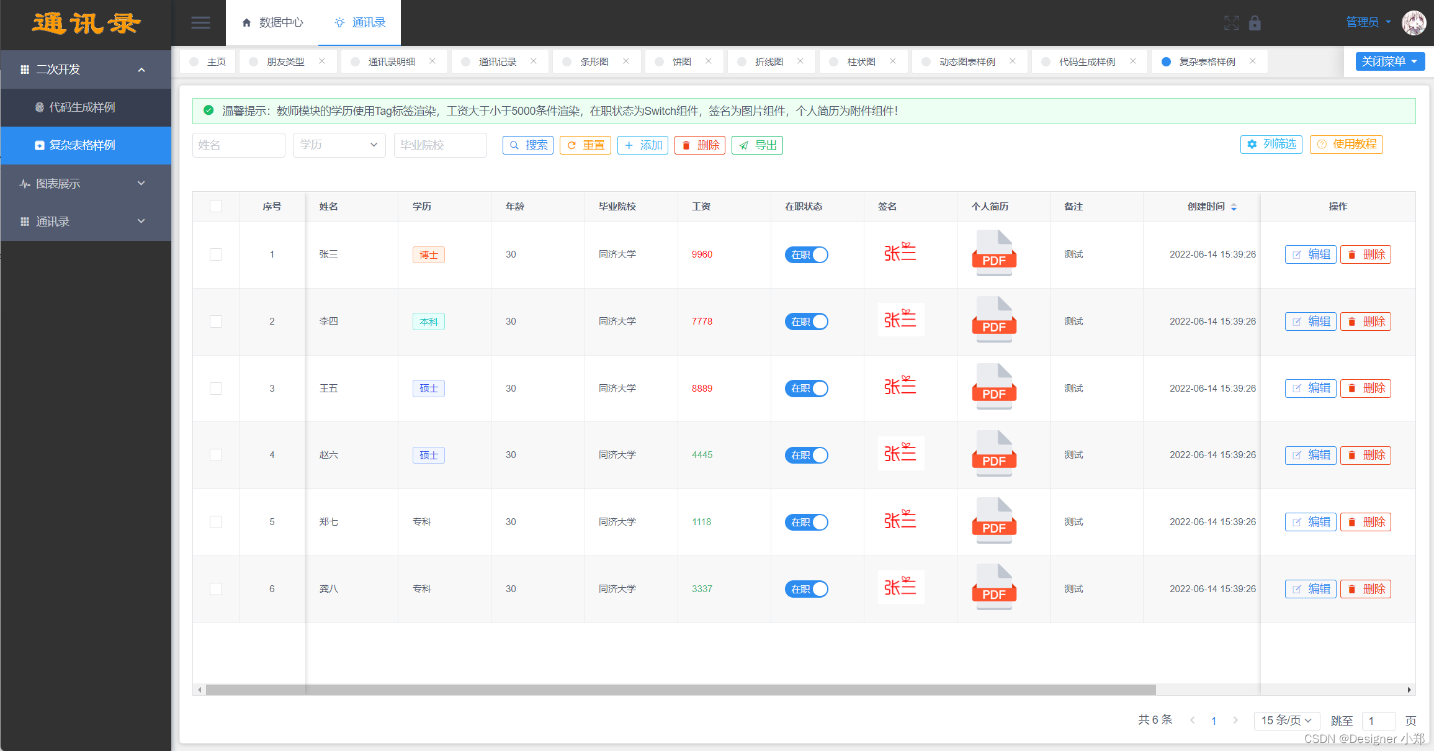Open the 列筛选 column filter settings
This screenshot has width=1434, height=751.
coord(1271,144)
